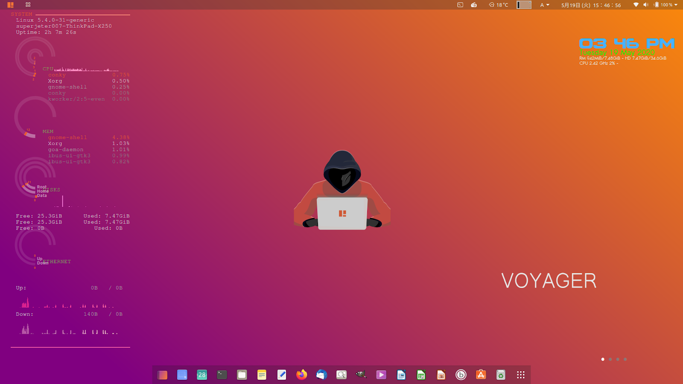Click the 'RM 942MiB/7.48GiB' stats line
Screen dimensions: 683x384
point(623,58)
